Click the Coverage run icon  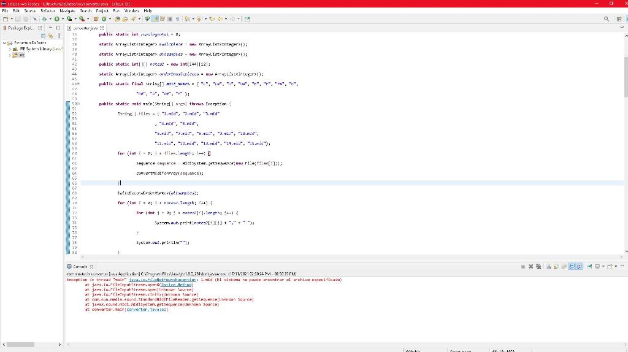[69, 19]
